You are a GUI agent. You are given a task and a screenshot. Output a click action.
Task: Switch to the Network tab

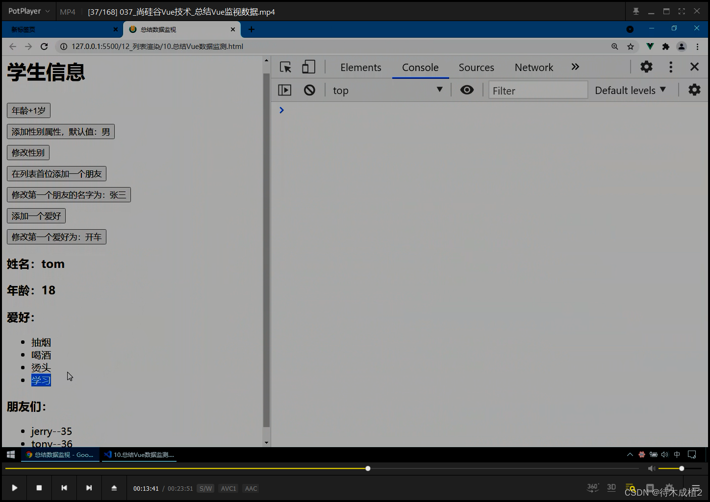(x=533, y=68)
